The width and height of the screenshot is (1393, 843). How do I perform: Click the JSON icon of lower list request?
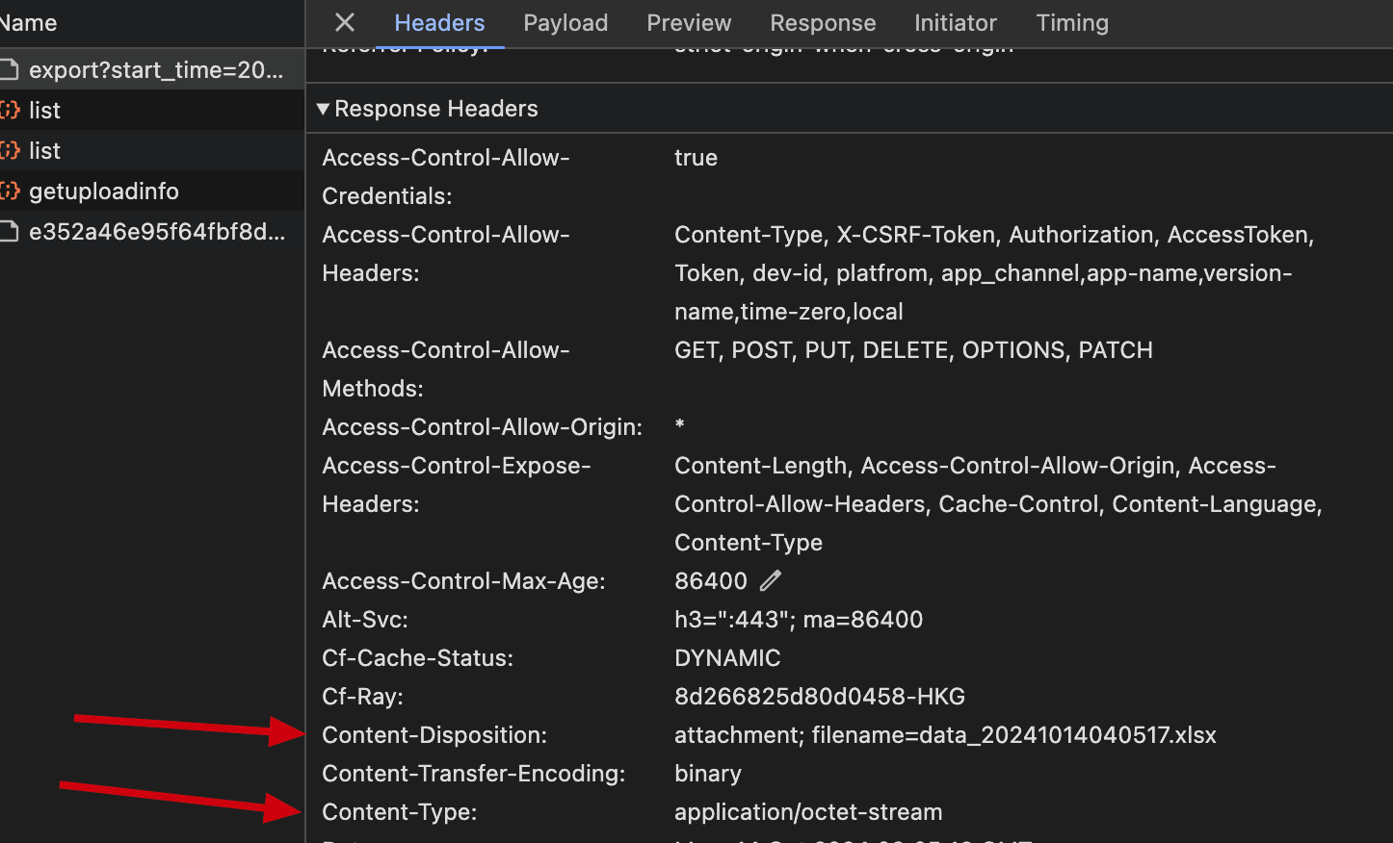10,151
